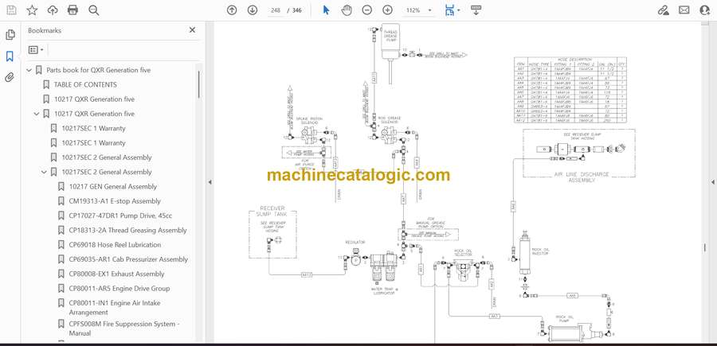Click the zoom out minus icon
717x346 pixels.
366,10
